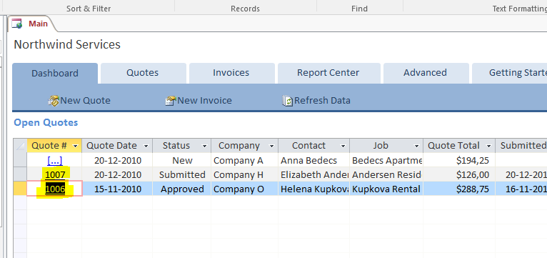Open the Report Center tab
This screenshot has width=547, height=258.
[x=328, y=73]
